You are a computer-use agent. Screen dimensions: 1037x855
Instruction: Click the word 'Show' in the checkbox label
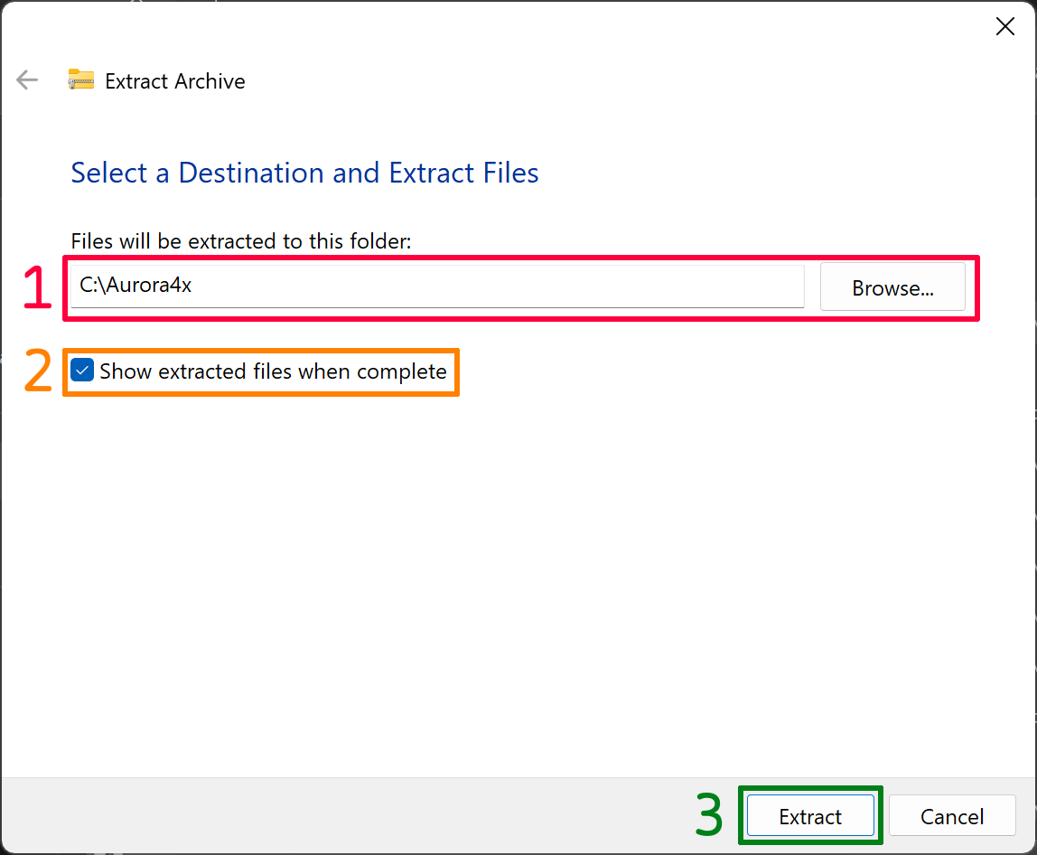[124, 371]
